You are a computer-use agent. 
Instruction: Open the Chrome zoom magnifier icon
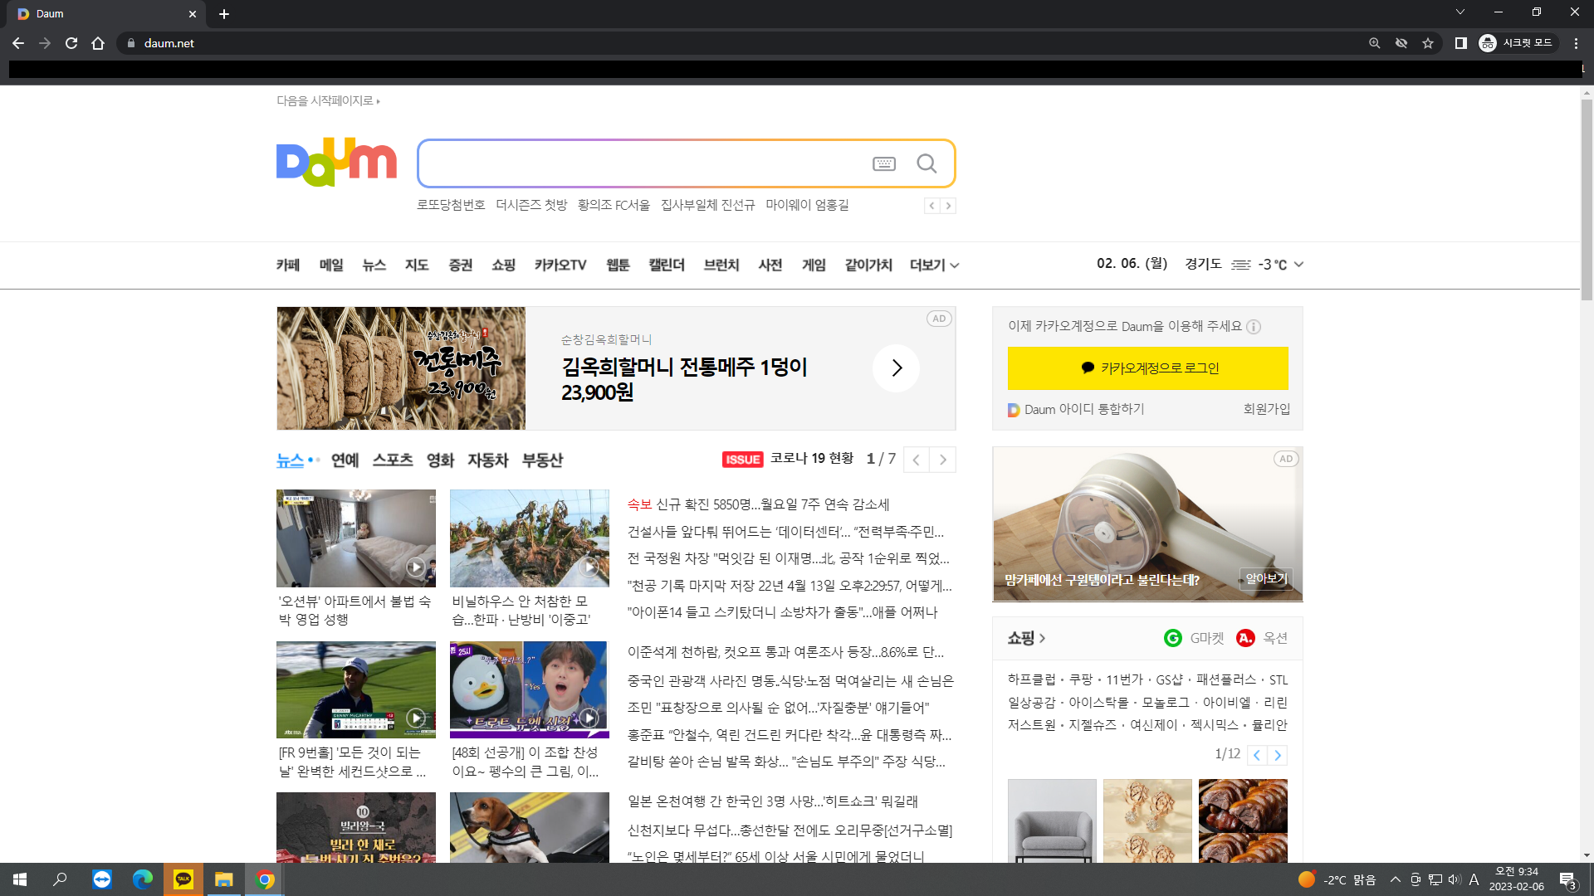[x=1375, y=43]
